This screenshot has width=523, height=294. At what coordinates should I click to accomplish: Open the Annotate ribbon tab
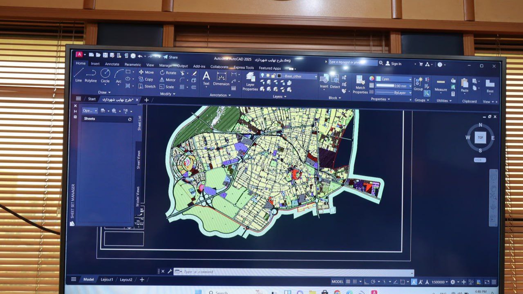click(x=112, y=64)
